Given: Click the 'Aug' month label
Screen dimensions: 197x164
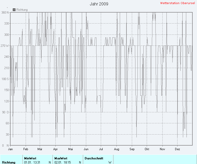Looking at the screenshot, I should click(x=117, y=149).
